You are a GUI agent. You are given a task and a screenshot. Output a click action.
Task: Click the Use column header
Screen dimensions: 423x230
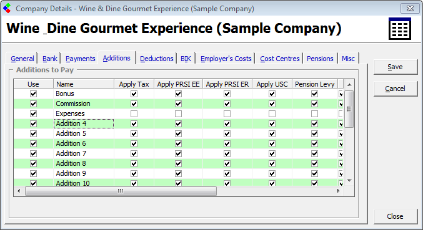(x=34, y=84)
